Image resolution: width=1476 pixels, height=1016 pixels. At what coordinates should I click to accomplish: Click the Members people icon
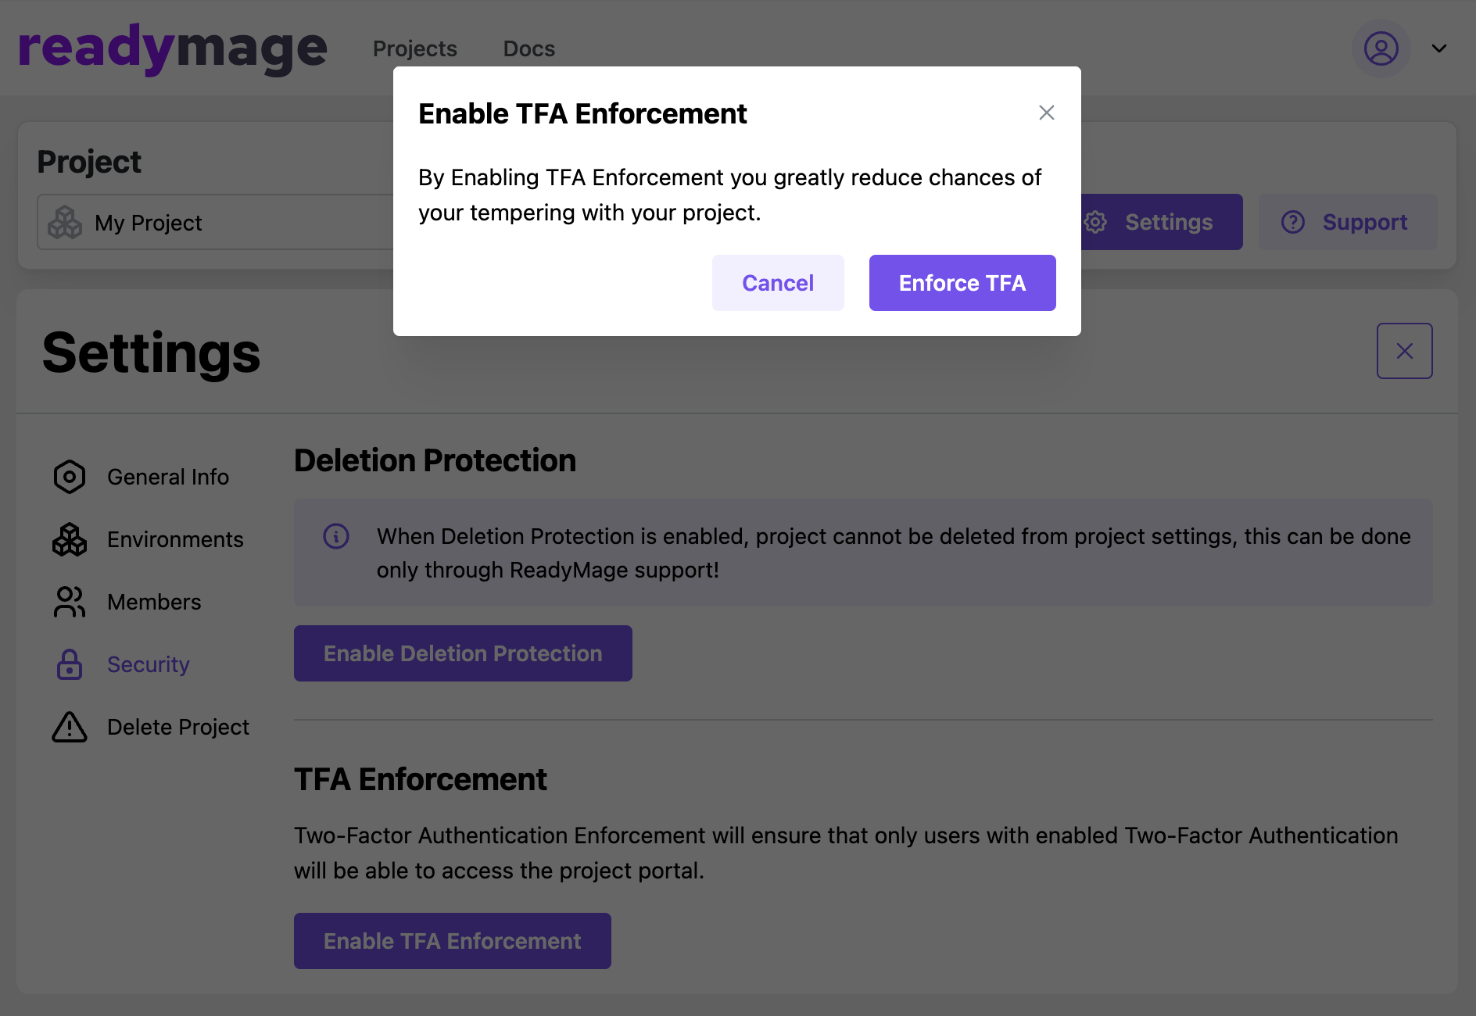70,602
